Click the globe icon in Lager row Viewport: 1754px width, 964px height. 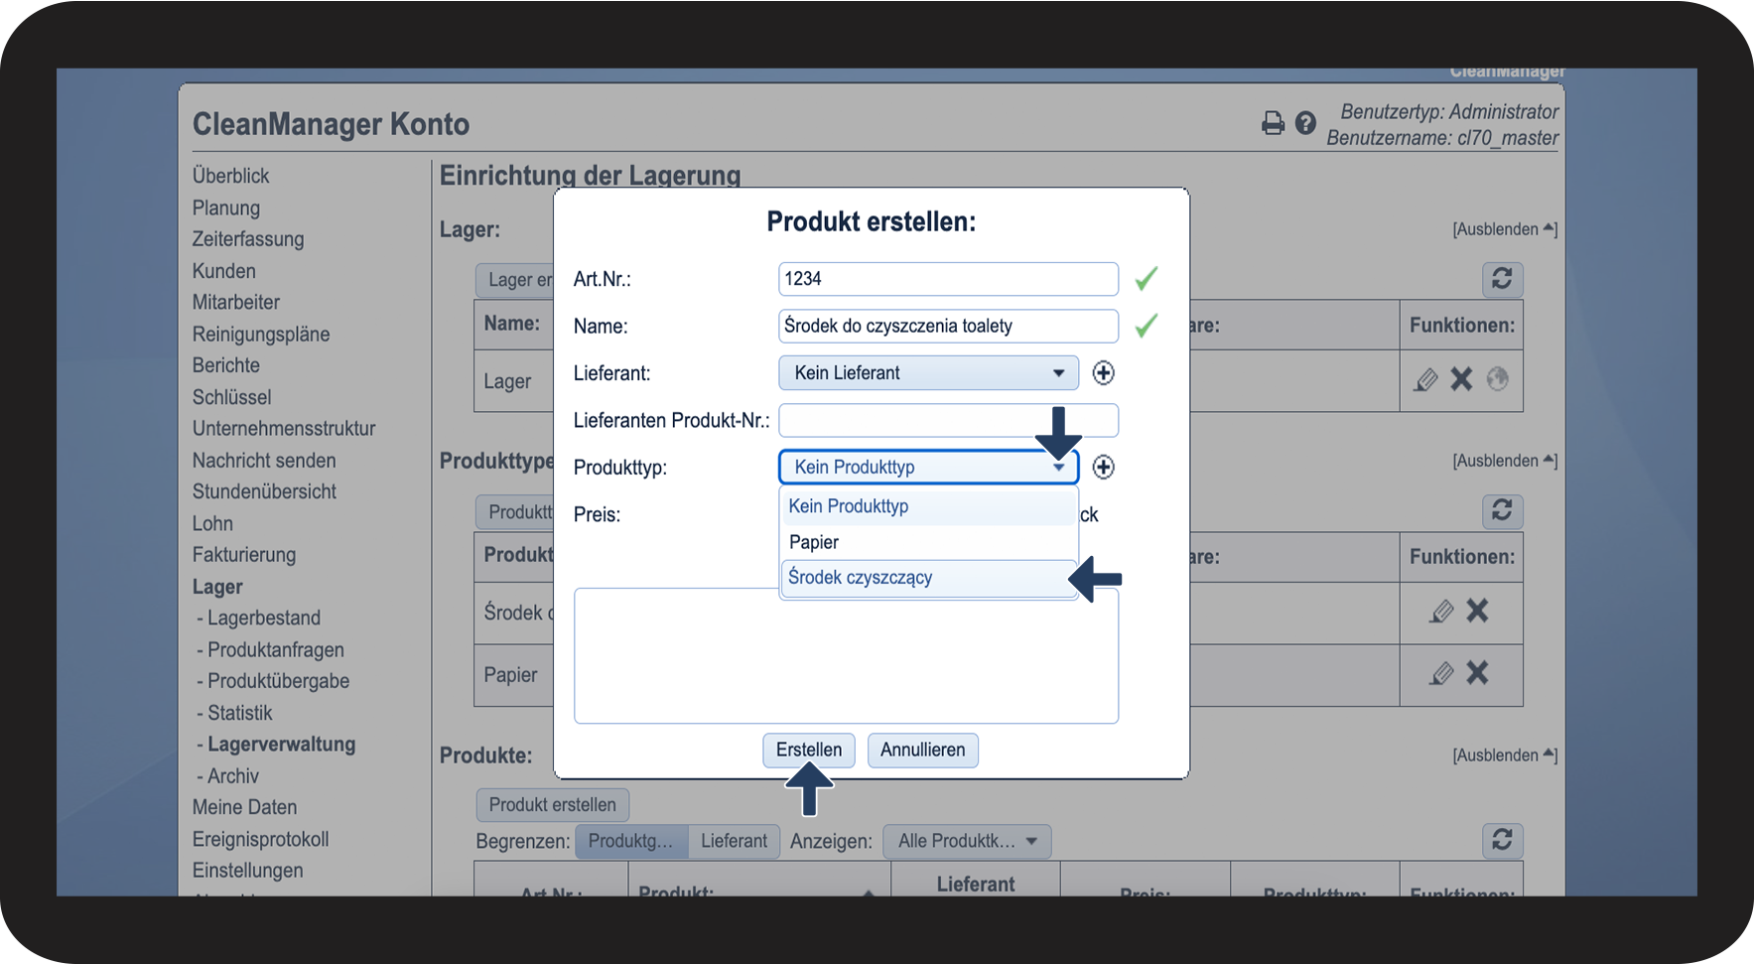[1497, 379]
